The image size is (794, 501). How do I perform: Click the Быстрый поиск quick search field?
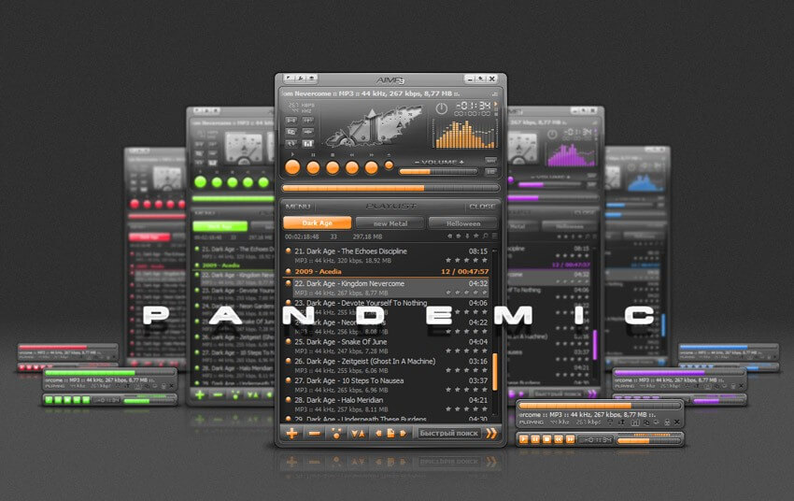click(448, 434)
